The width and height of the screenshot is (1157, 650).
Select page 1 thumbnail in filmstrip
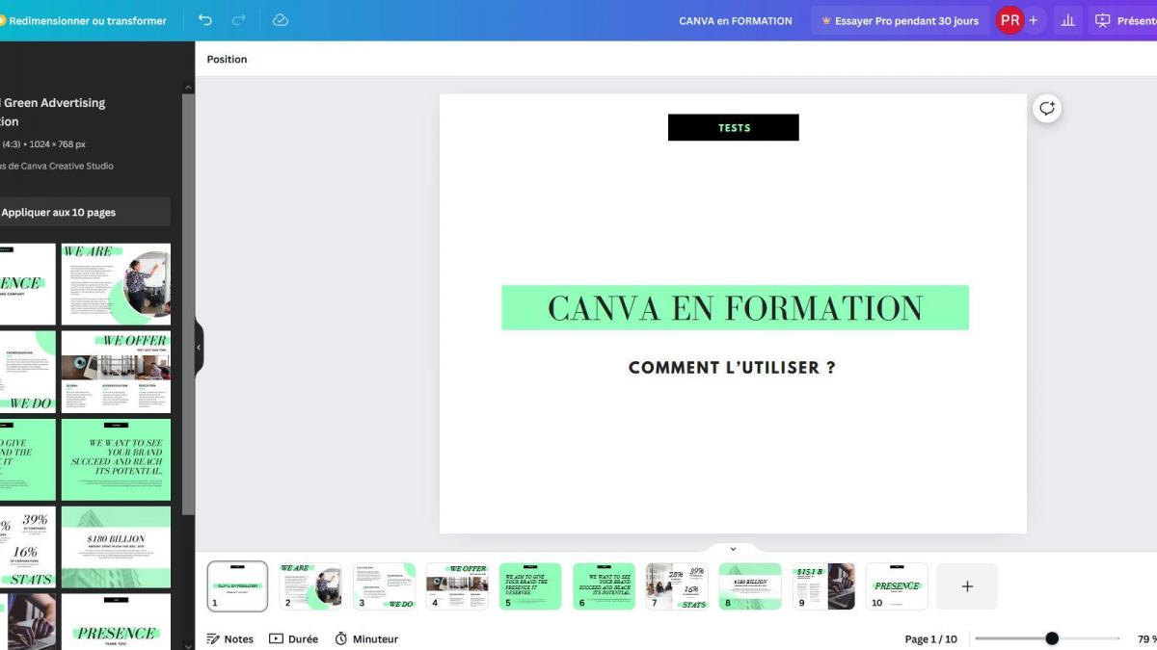(x=237, y=586)
